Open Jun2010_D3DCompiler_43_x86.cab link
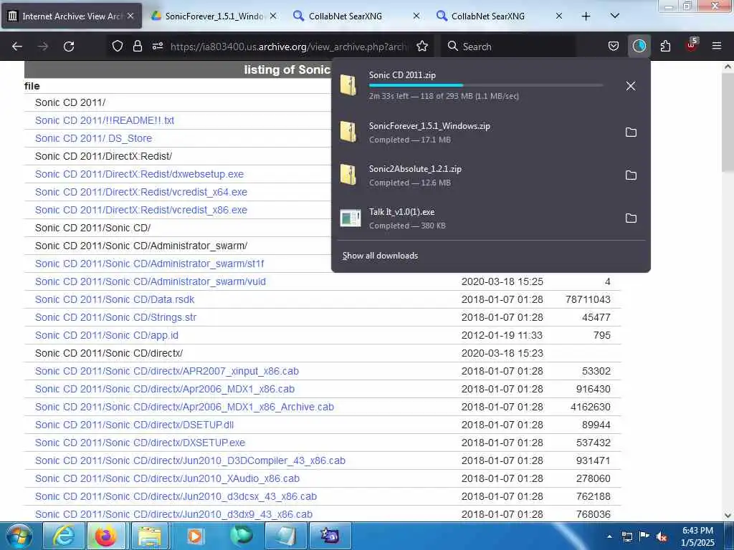734x550 pixels. (x=190, y=460)
